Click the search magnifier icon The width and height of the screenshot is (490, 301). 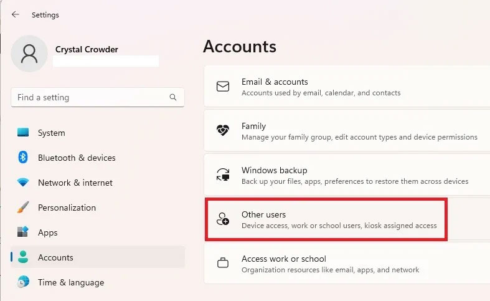click(x=173, y=98)
